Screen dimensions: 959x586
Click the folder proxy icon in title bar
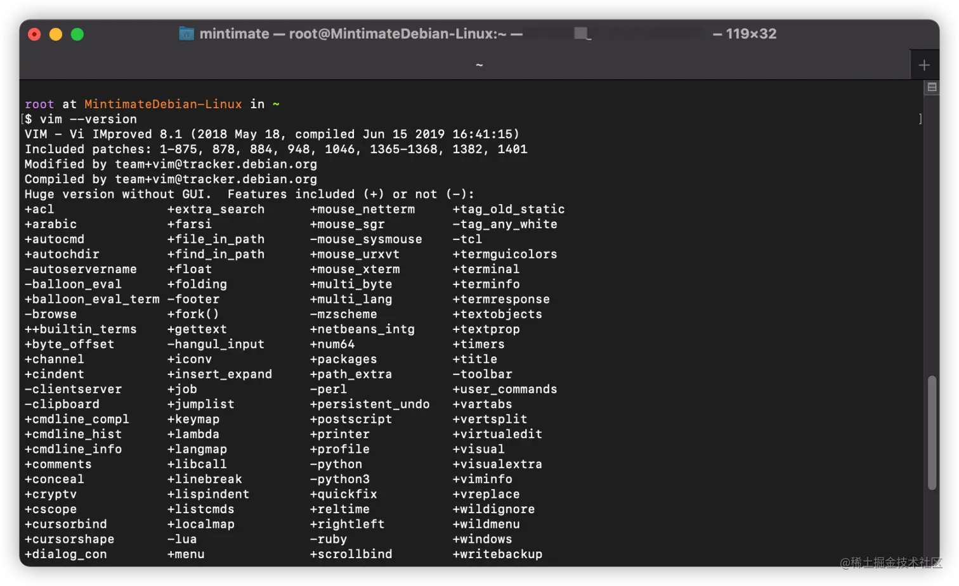pyautogui.click(x=186, y=34)
